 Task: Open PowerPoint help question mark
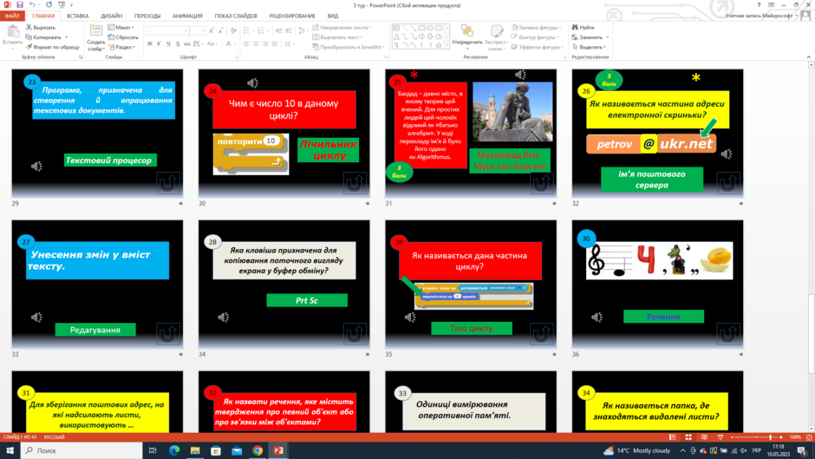(759, 4)
